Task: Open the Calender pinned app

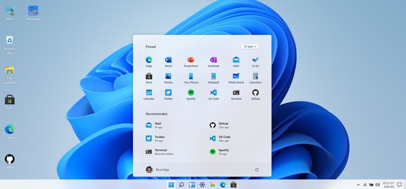Action: pos(149,95)
